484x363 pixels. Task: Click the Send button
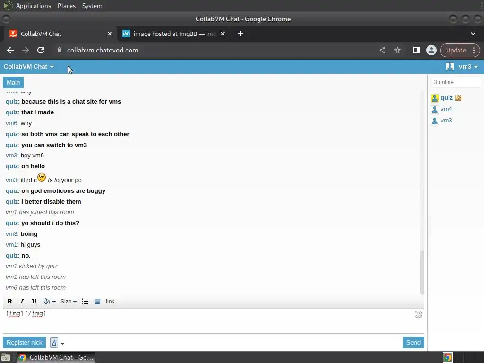[413, 342]
